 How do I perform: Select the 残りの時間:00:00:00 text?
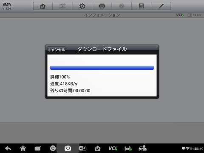coord(70,91)
